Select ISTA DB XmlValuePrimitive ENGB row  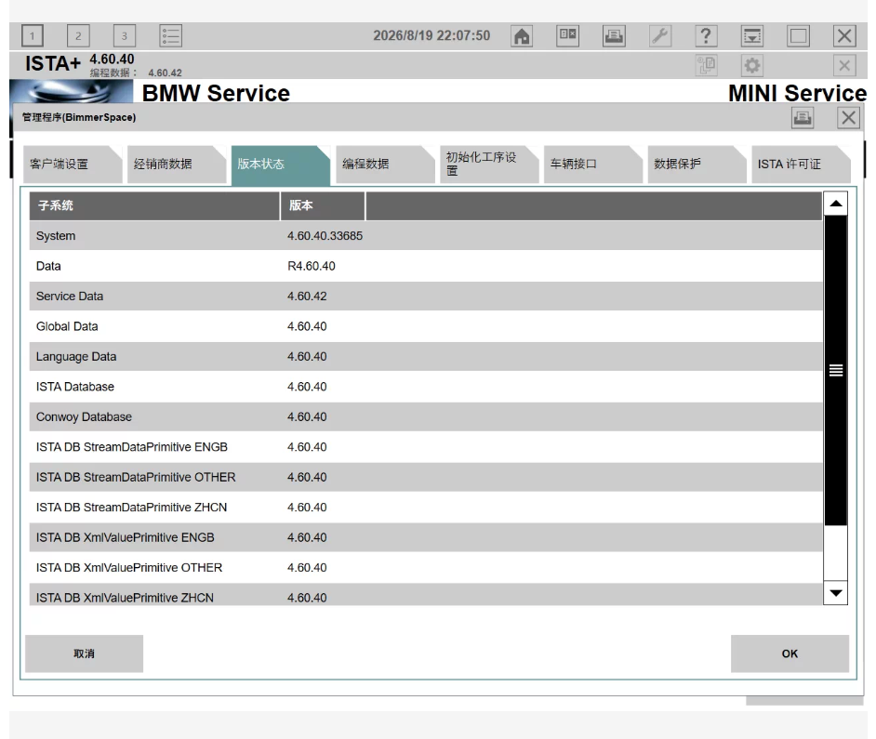(426, 537)
